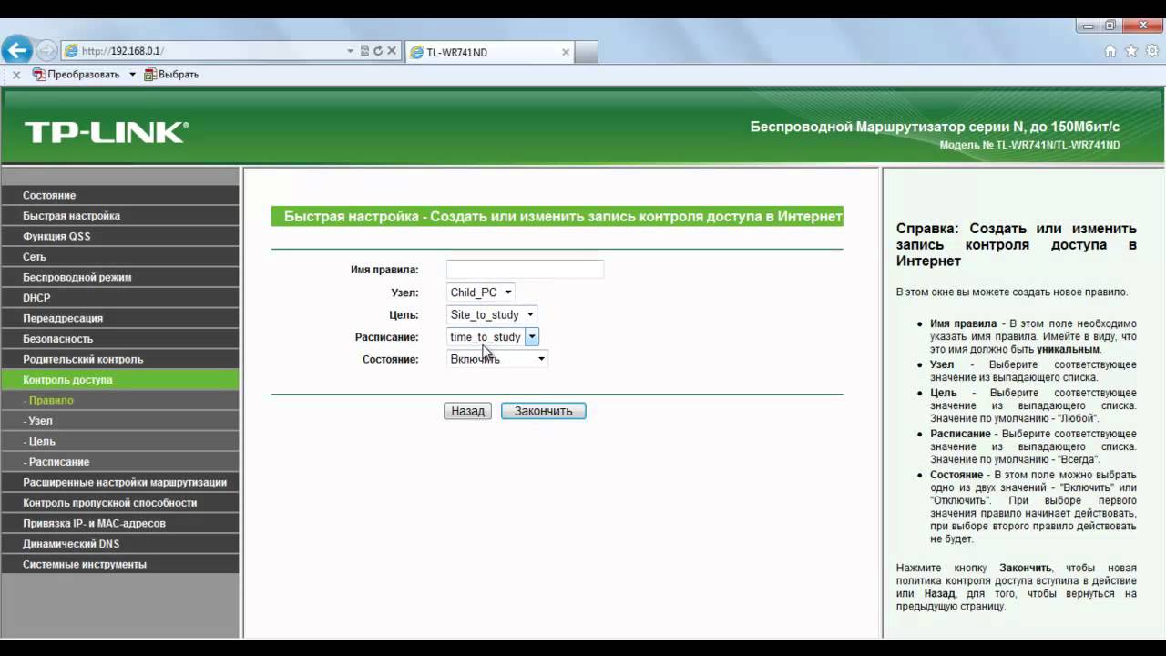Select Контроль доступа in the sidebar

119,380
